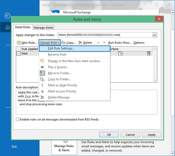Move rule down with the down arrow

click(104, 43)
